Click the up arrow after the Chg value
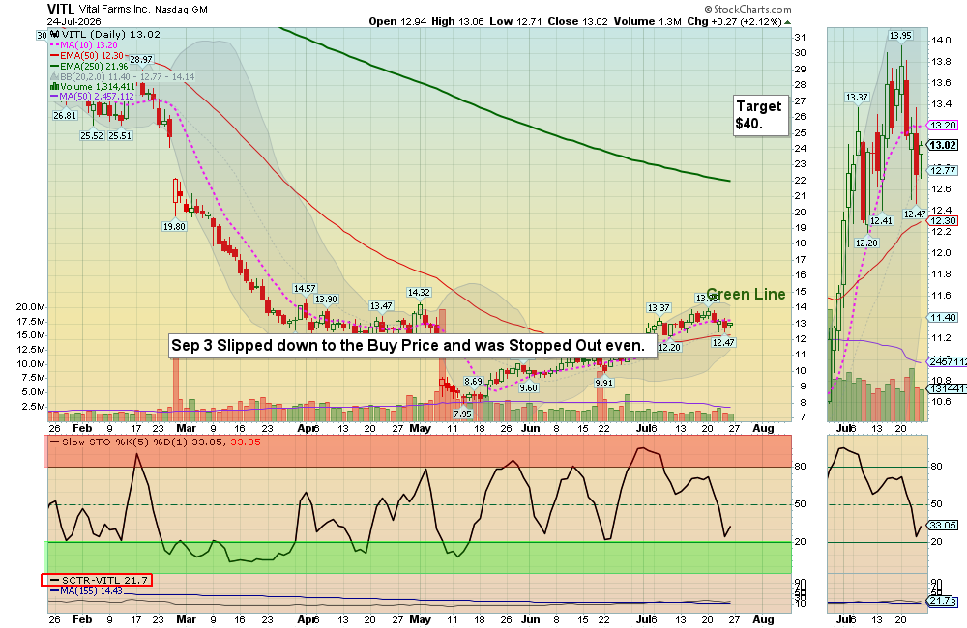This screenshot has height=628, width=967. click(787, 21)
